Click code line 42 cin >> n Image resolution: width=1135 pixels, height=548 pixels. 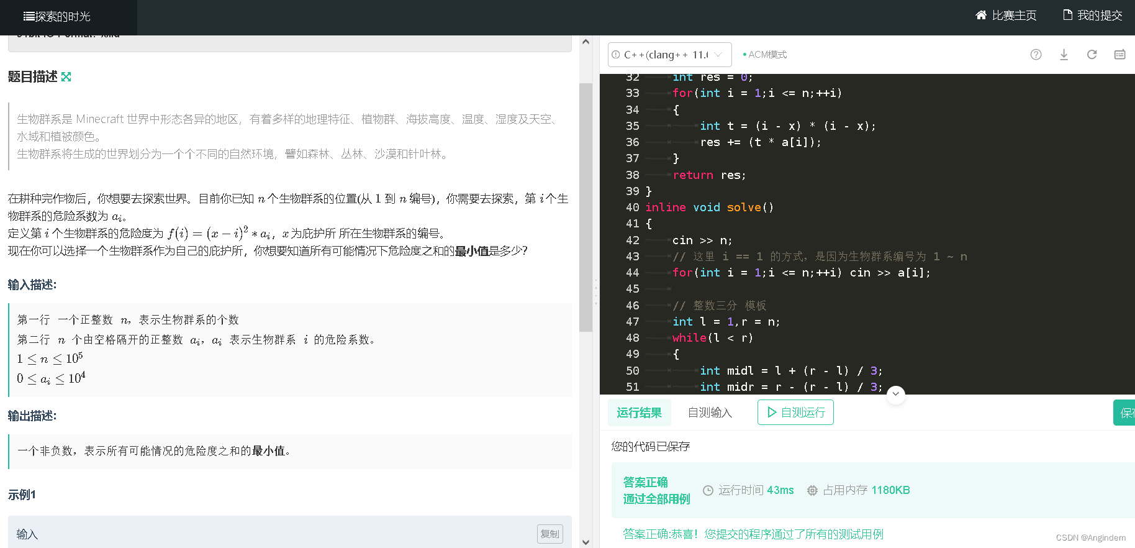pos(702,240)
